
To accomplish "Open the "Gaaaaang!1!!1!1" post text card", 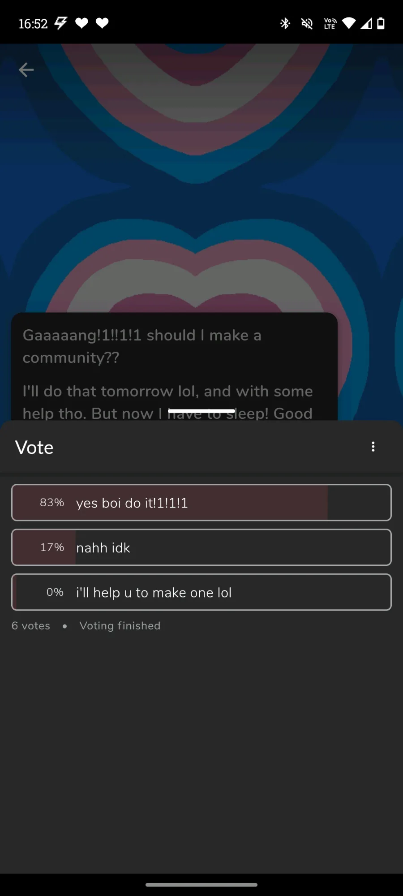I will (174, 366).
